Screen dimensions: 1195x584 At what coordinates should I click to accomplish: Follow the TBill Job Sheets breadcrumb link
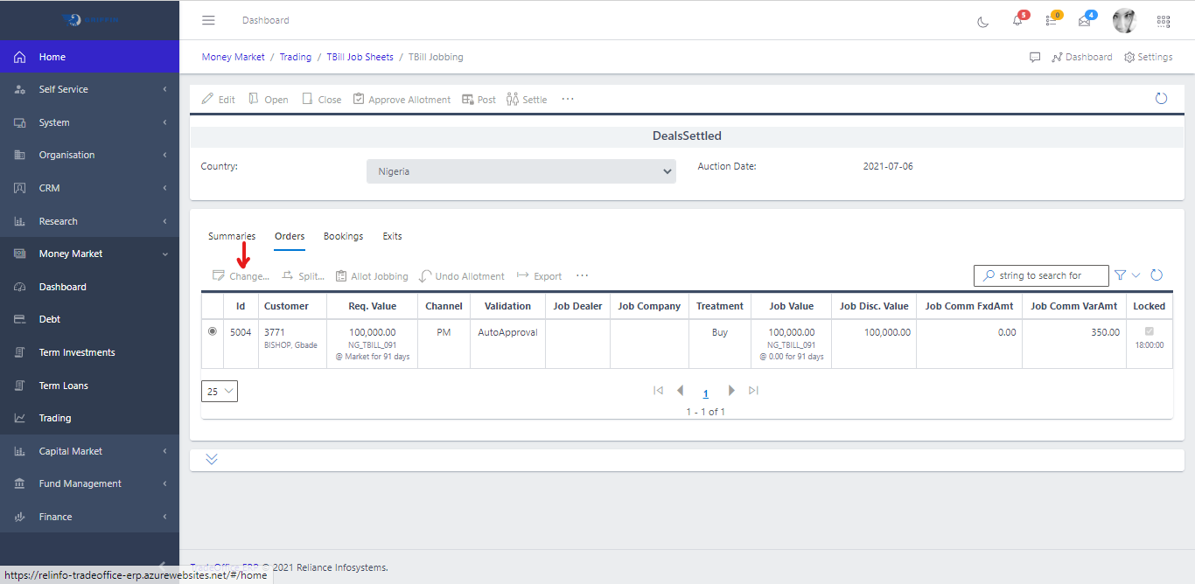[x=360, y=57]
